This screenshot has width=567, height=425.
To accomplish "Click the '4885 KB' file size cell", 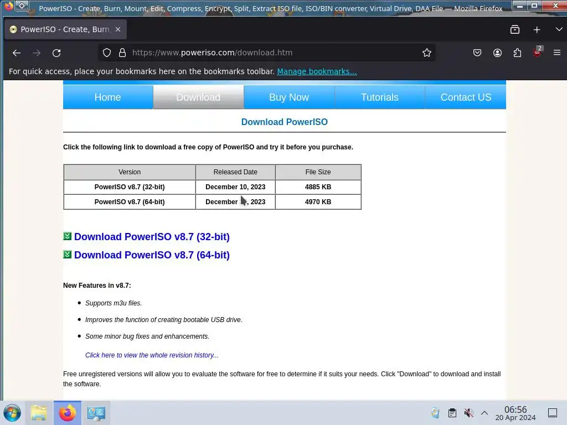I will pos(318,187).
